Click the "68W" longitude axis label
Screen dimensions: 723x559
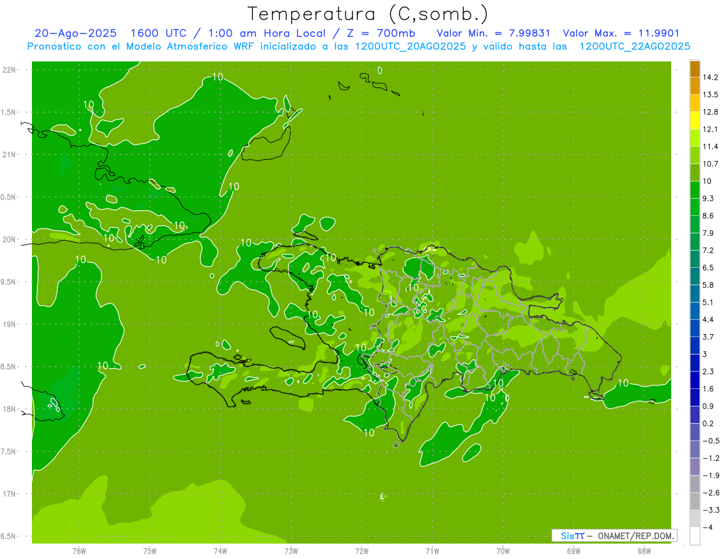tap(644, 551)
